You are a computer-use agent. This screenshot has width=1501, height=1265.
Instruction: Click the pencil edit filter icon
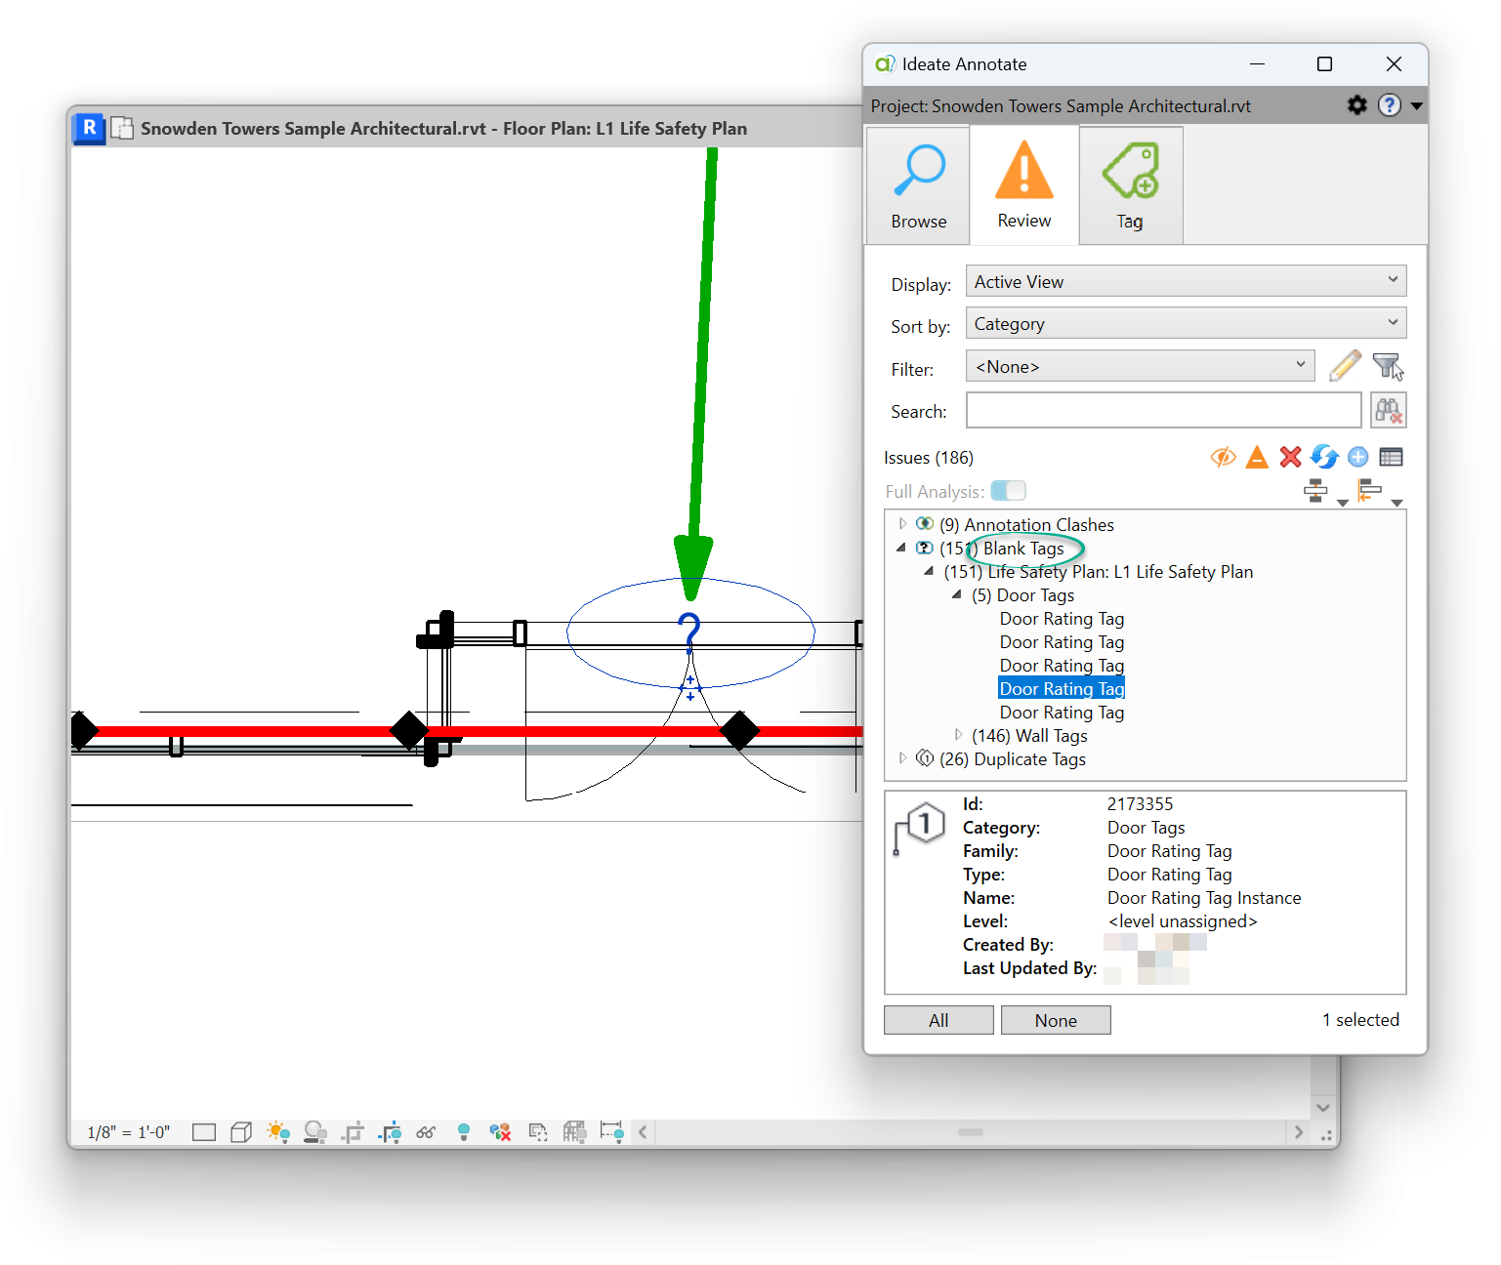coord(1345,366)
